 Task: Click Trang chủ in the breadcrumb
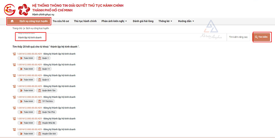(x=17, y=29)
